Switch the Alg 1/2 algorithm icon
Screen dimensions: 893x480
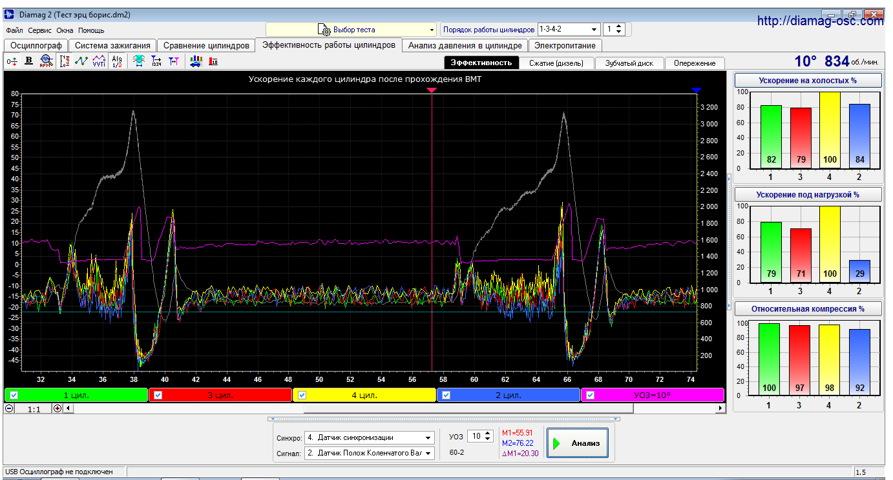pyautogui.click(x=117, y=61)
